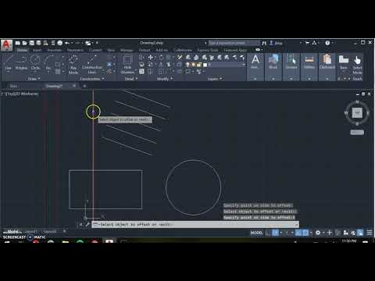Click the ViewCube compass top face
The width and height of the screenshot is (375, 281).
click(x=357, y=113)
